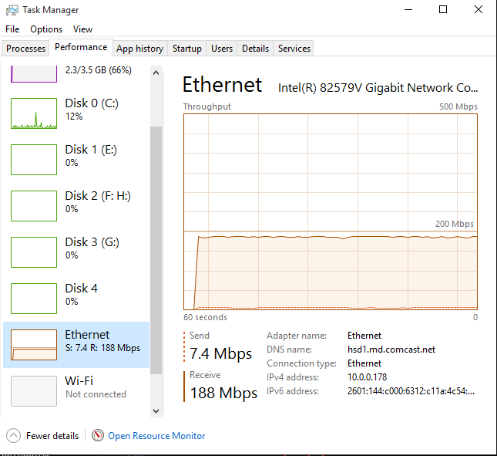This screenshot has width=497, height=456.
Task: Open the Disk 2 (F: H:) performance entry
Action: 76,206
